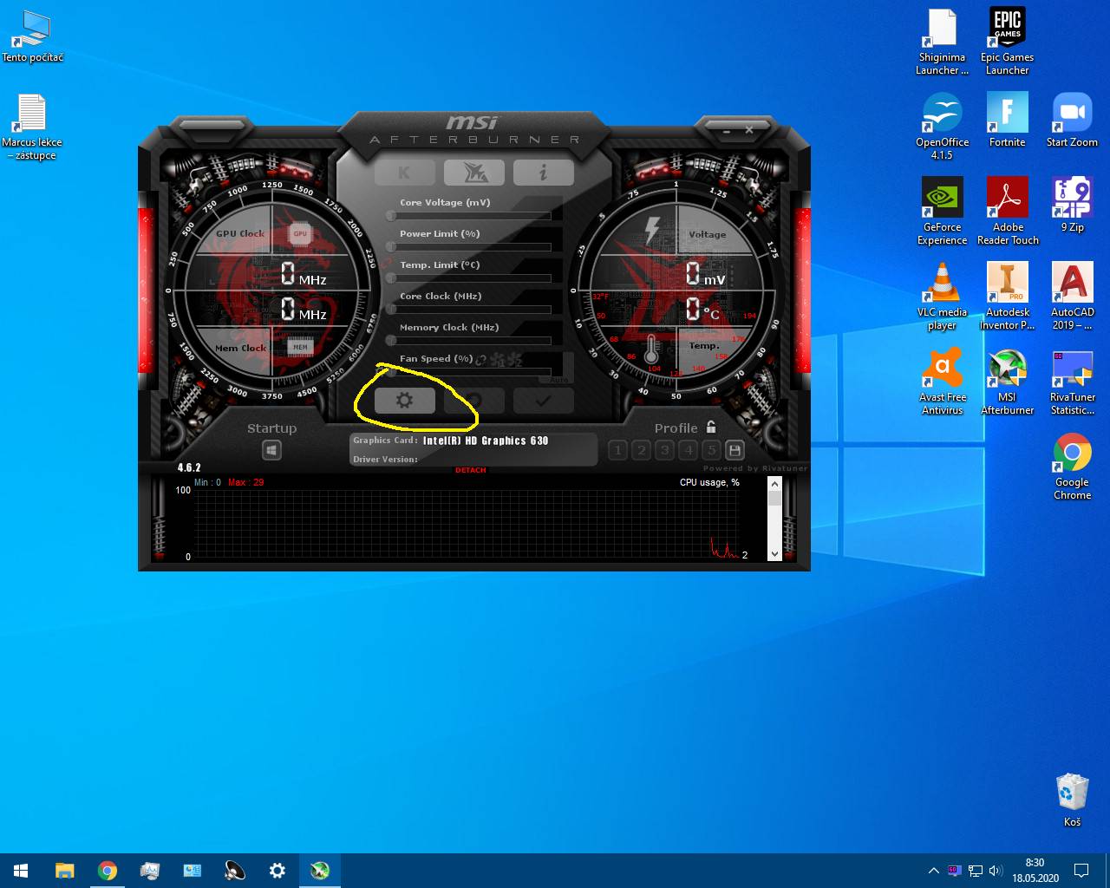Click the network icon in the system tray
Viewport: 1110px width, 888px height.
click(975, 871)
